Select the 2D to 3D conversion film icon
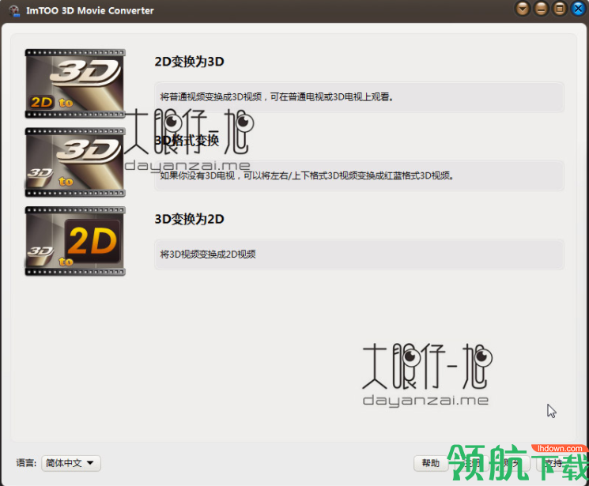 pos(75,84)
